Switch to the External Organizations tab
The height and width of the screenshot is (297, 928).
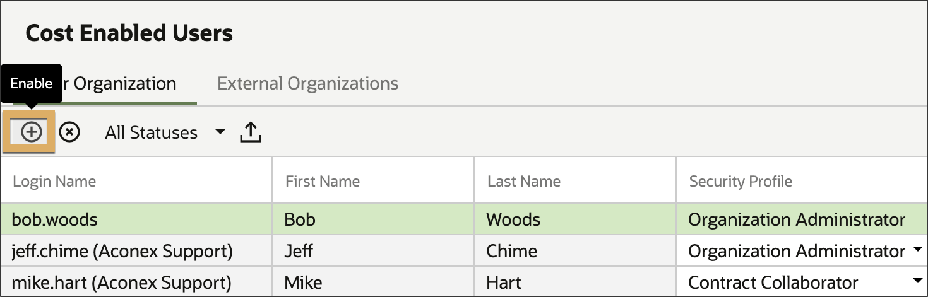click(x=307, y=83)
